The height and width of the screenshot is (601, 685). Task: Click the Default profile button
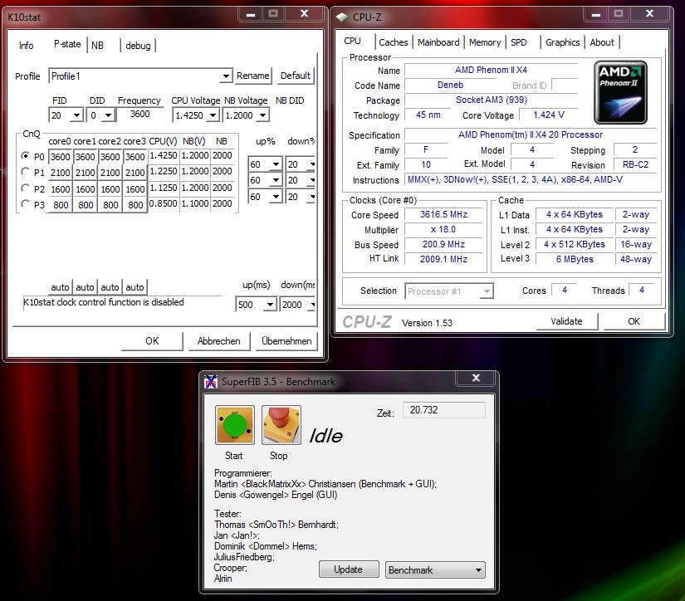296,76
